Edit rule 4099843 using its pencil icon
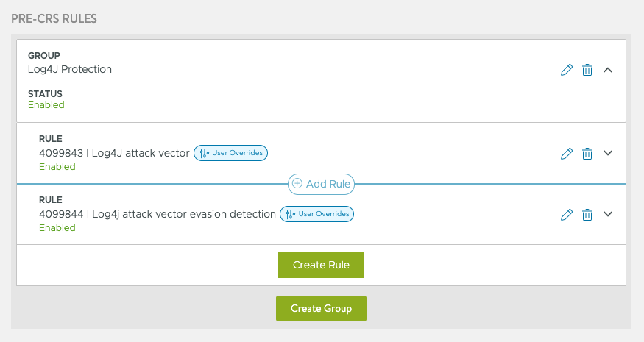 567,154
